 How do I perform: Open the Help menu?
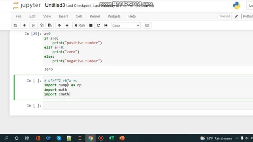[x=132, y=17]
